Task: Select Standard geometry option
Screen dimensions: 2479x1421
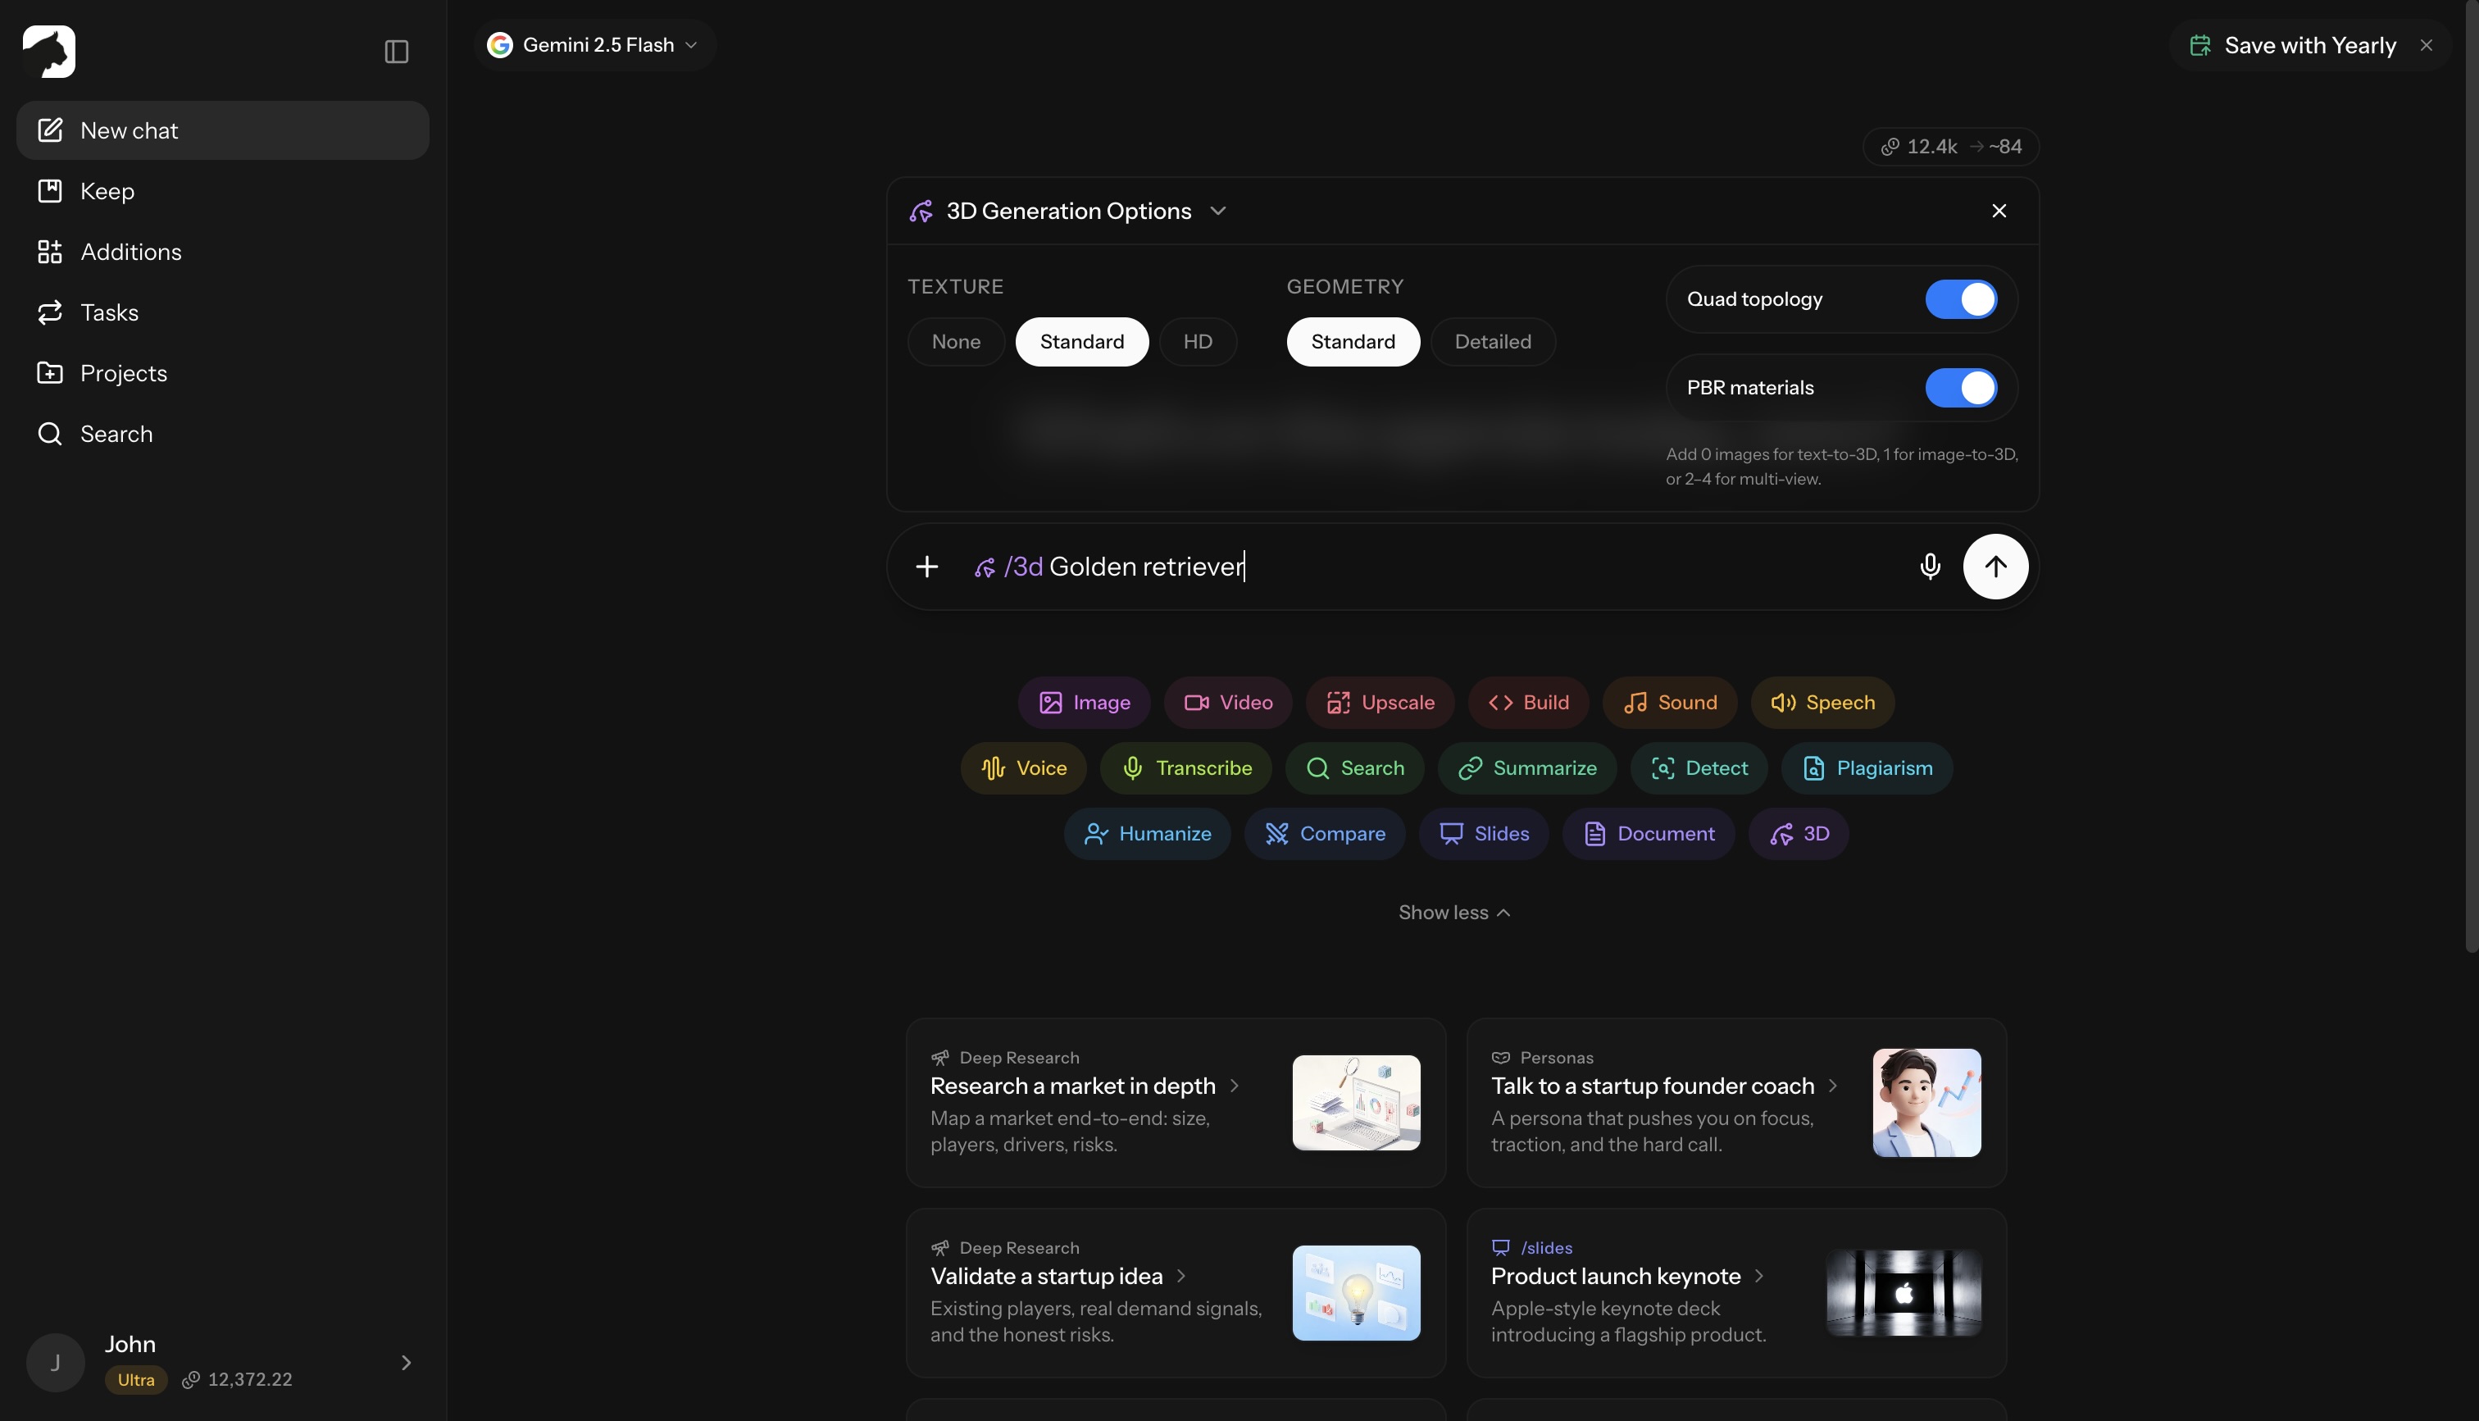Action: pos(1352,342)
